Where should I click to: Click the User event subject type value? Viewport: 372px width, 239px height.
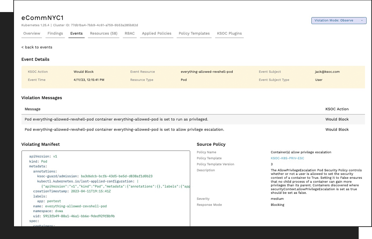point(319,80)
